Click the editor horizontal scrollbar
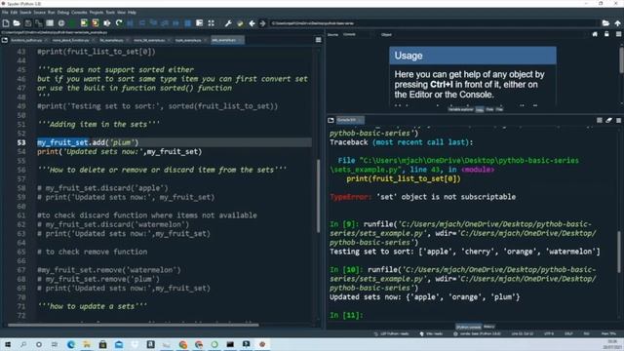Image resolution: width=624 pixels, height=351 pixels. (134, 325)
